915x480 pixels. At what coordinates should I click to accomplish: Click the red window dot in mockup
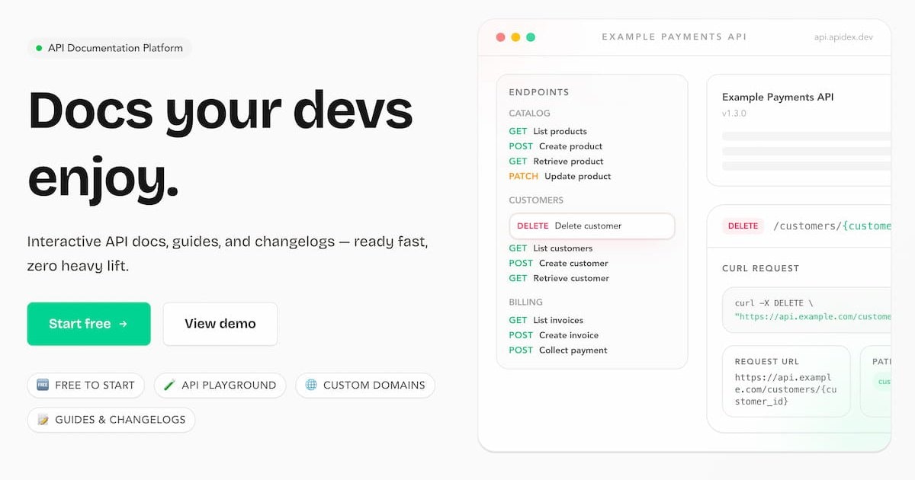pos(501,37)
